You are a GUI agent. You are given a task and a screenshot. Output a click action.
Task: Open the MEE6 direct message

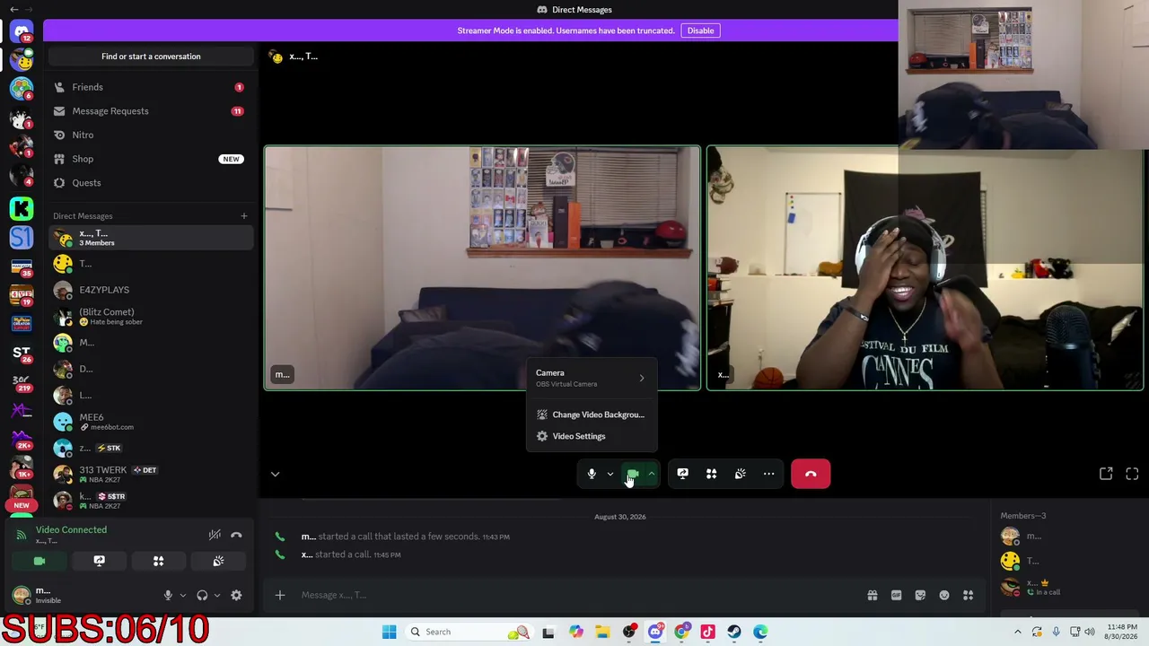151,422
